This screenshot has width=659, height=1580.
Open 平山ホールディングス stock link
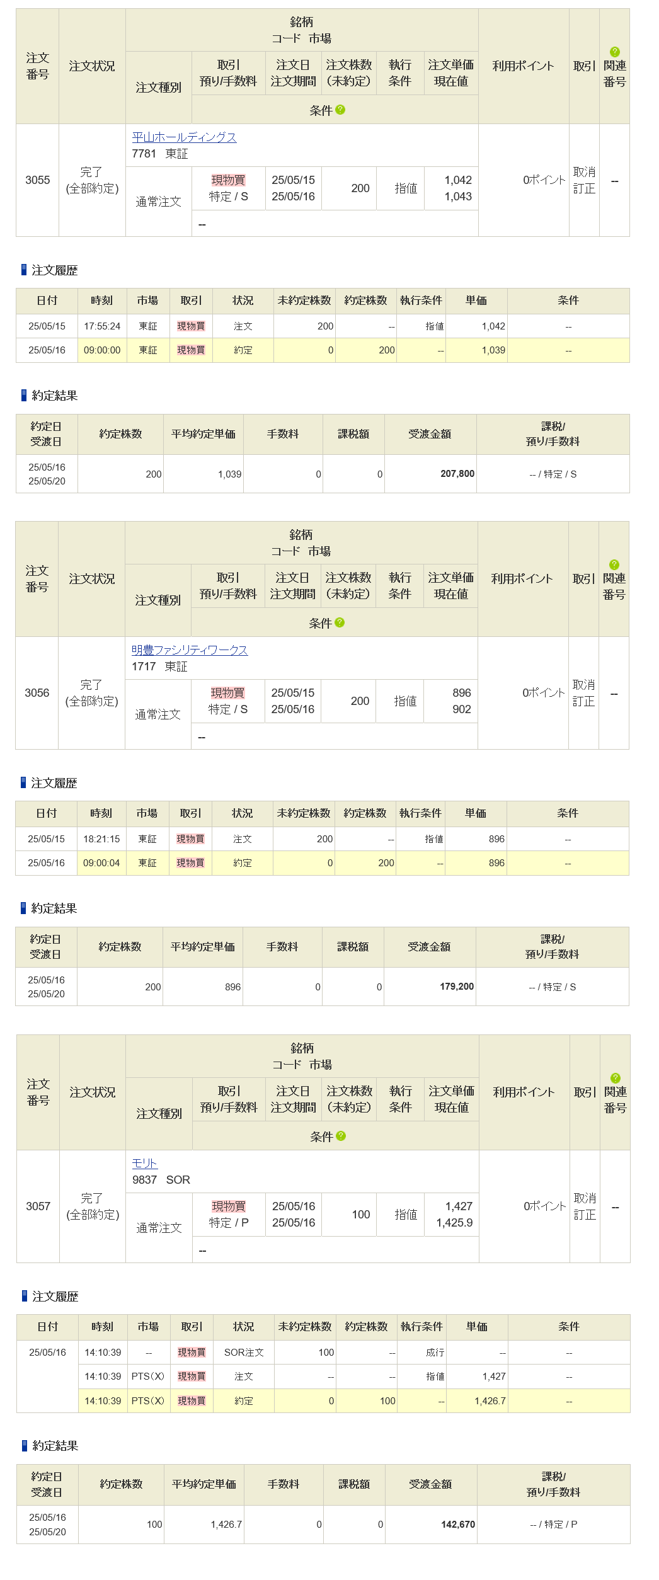pos(184,137)
